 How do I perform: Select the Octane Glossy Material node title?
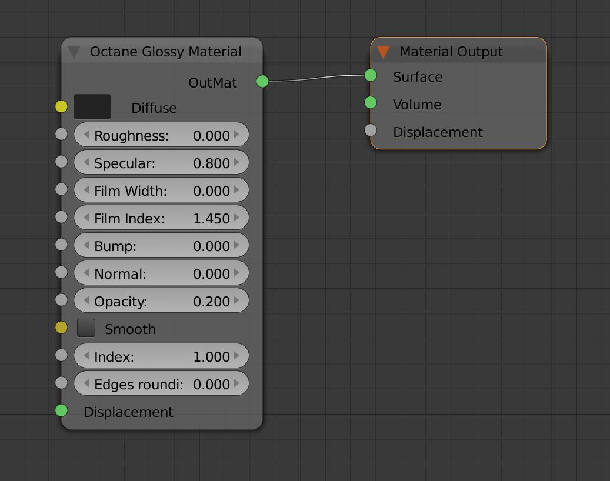click(166, 52)
